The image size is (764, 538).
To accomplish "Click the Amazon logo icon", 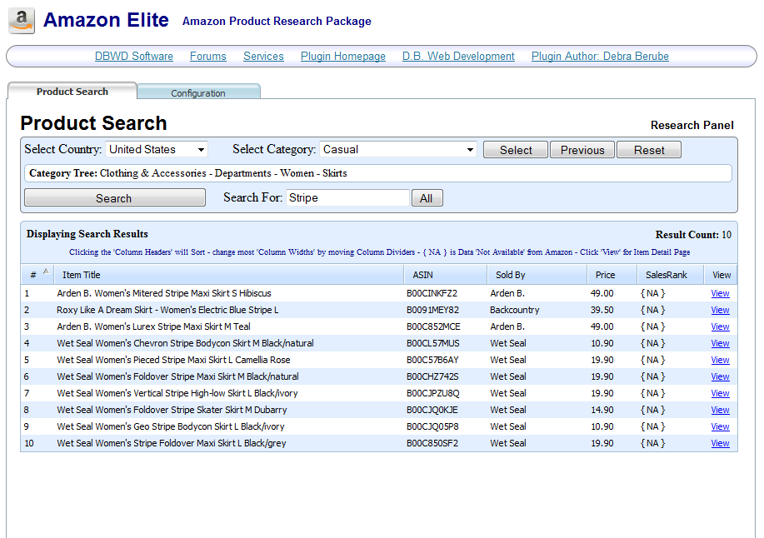I will (x=22, y=21).
